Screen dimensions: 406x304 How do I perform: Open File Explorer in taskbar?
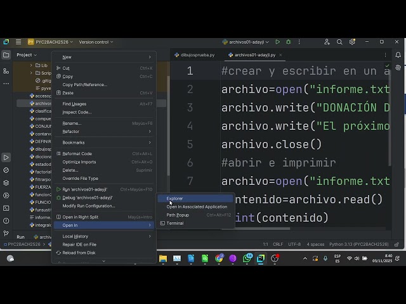[x=163, y=258]
